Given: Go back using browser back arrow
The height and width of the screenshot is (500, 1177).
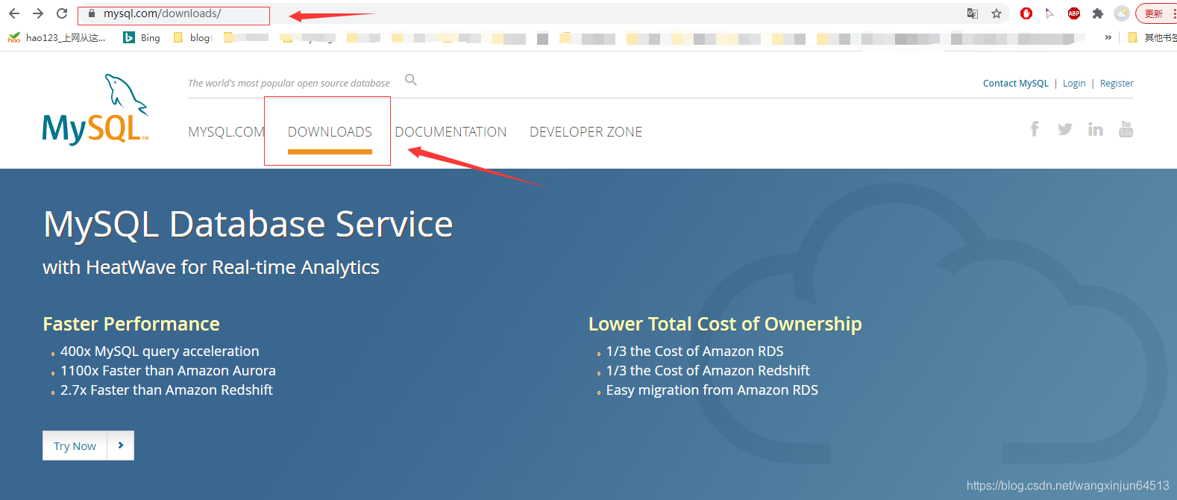Looking at the screenshot, I should pyautogui.click(x=14, y=13).
